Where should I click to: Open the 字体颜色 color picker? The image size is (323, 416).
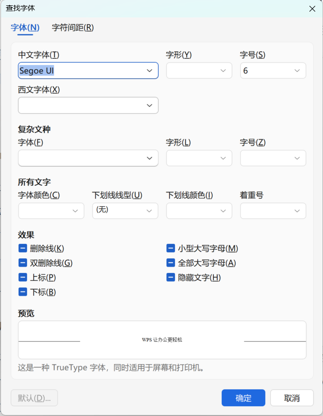(x=51, y=210)
